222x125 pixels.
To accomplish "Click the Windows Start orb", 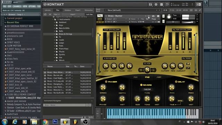I will 5,122.
